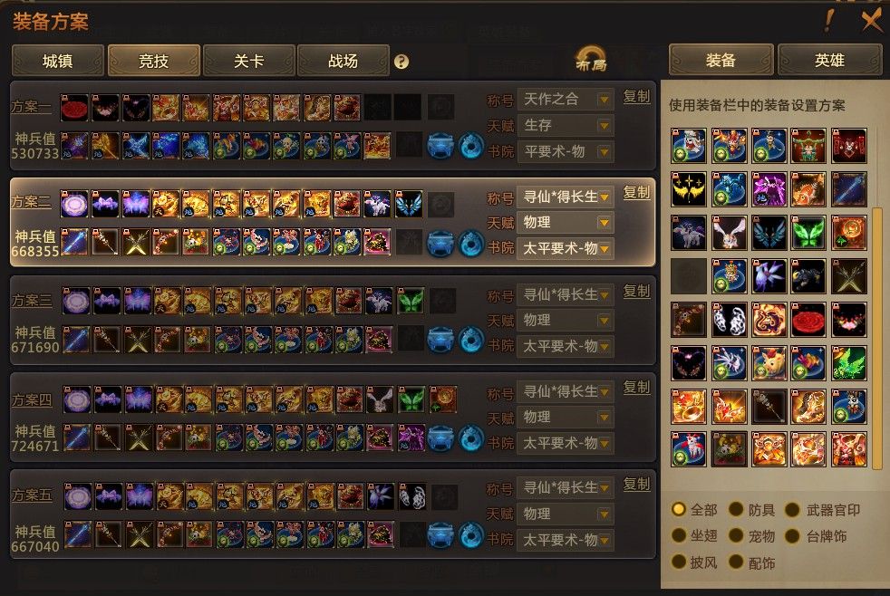Open the 战场 tab

coord(343,61)
